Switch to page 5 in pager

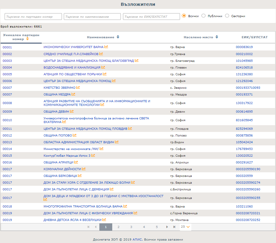(156, 227)
